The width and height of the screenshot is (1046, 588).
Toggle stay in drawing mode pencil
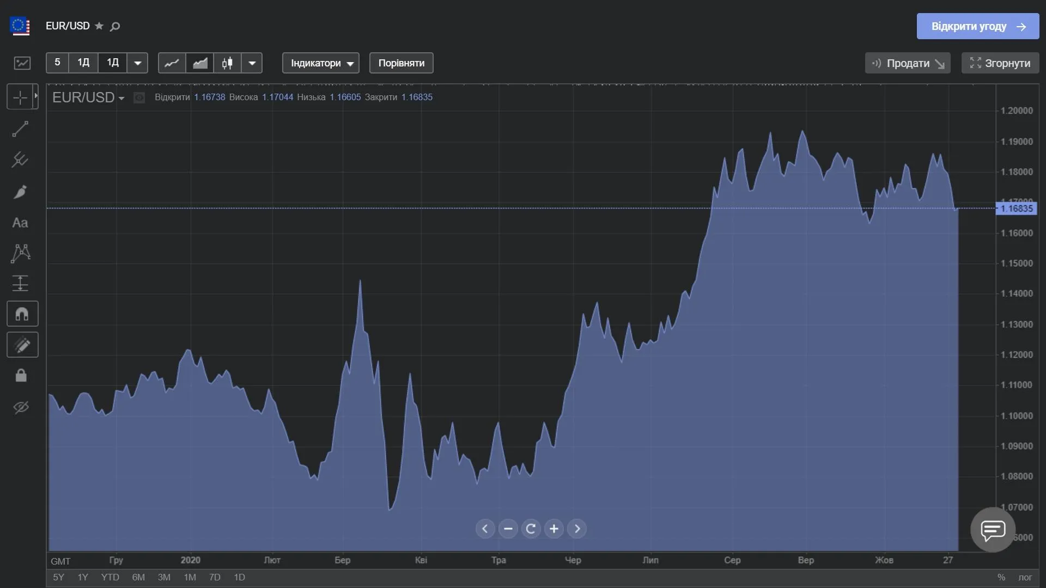22,345
